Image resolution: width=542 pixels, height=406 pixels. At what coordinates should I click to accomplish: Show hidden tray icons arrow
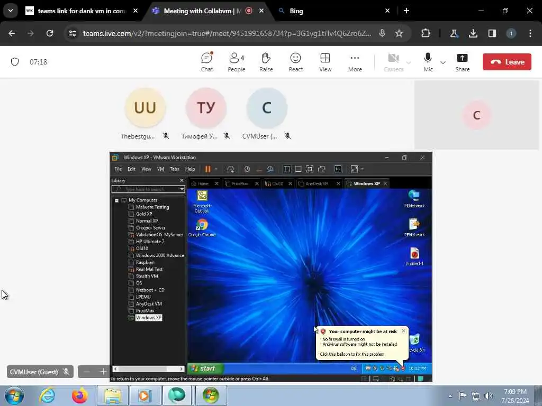coord(450,396)
